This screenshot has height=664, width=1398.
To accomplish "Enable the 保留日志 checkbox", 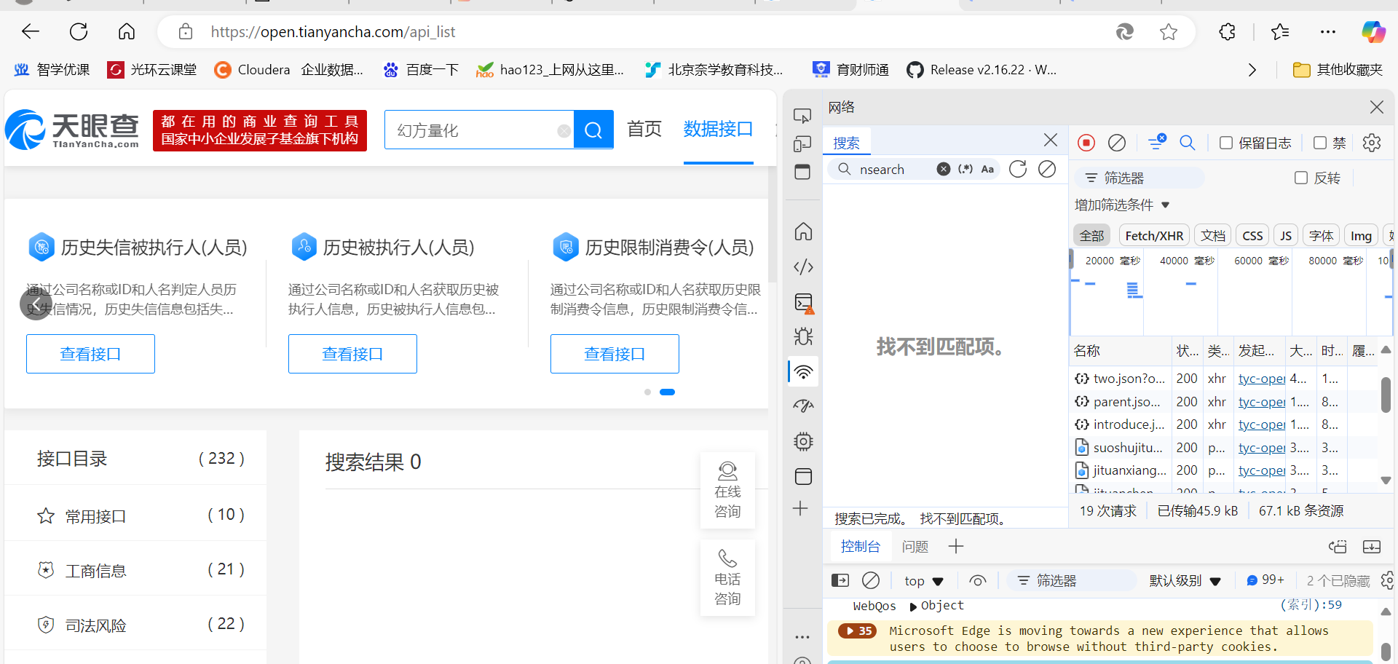I will pos(1226,143).
